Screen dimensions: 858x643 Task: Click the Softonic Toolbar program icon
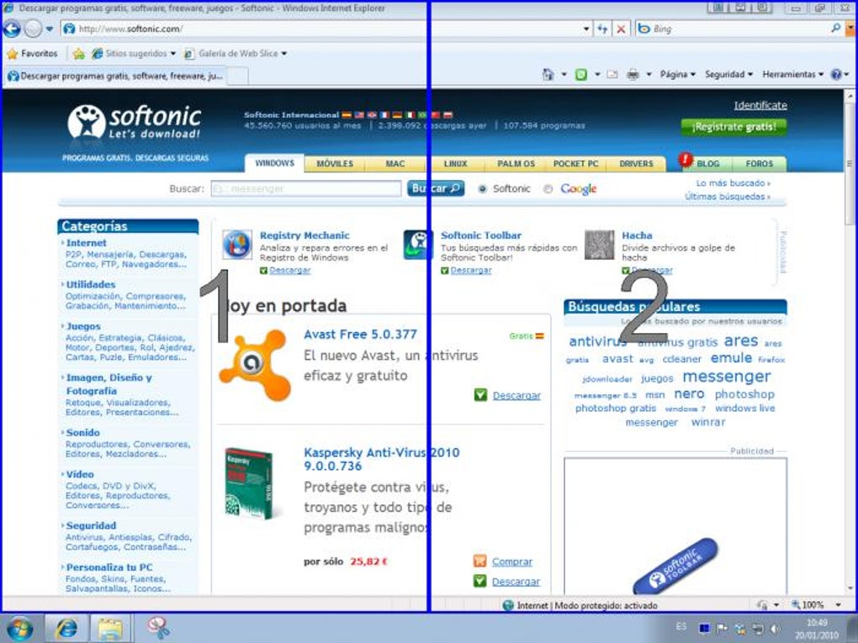[x=418, y=245]
